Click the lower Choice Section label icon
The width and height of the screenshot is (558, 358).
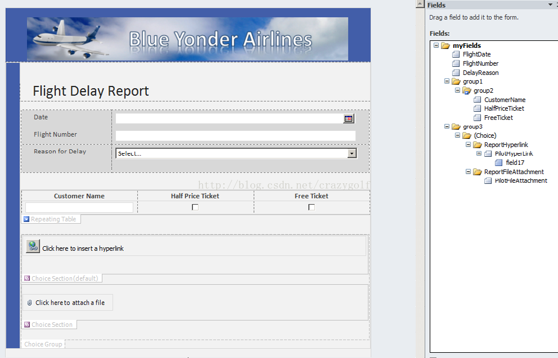(x=27, y=325)
